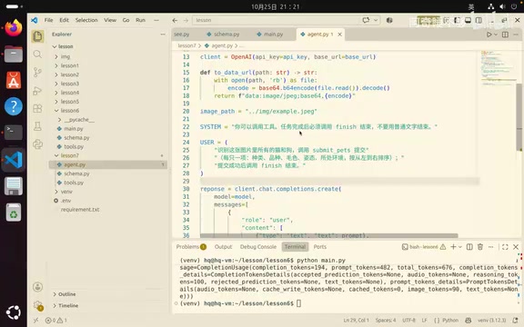Switch to the Debug Console tab
Image resolution: width=524 pixels, height=327 pixels.
(258, 246)
